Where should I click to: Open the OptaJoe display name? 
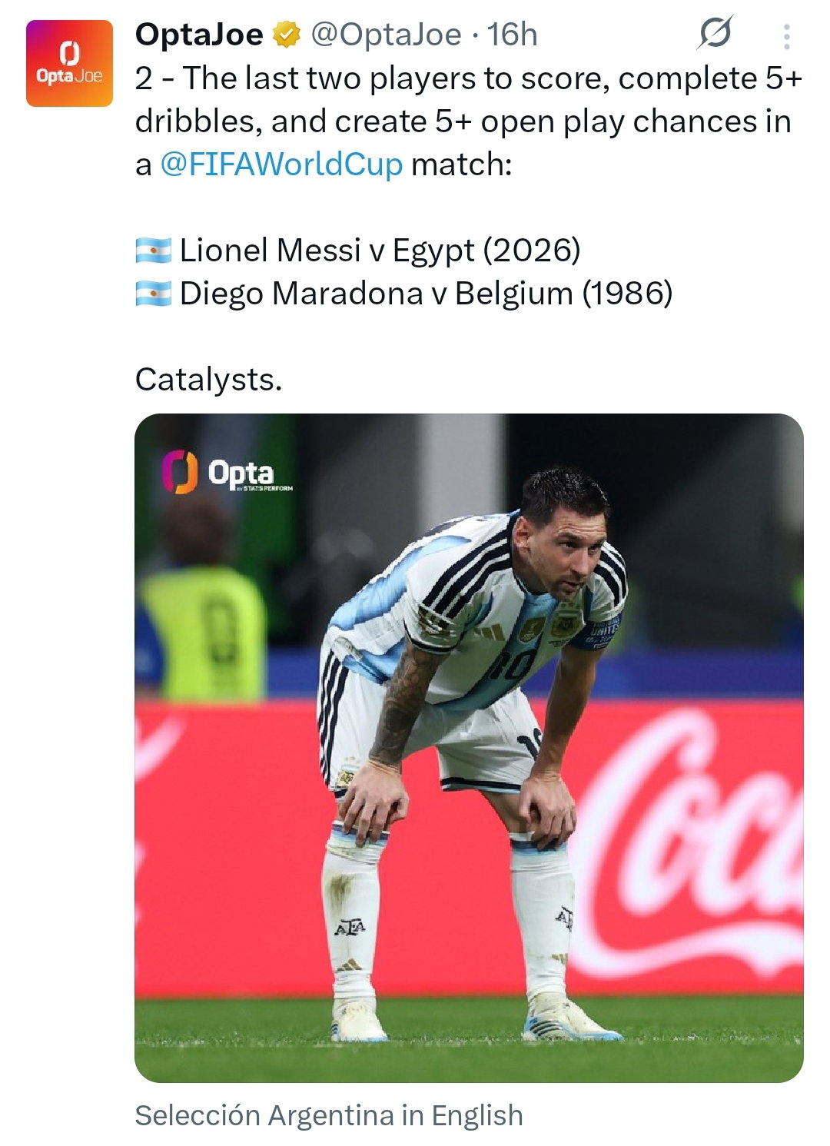[x=199, y=35]
